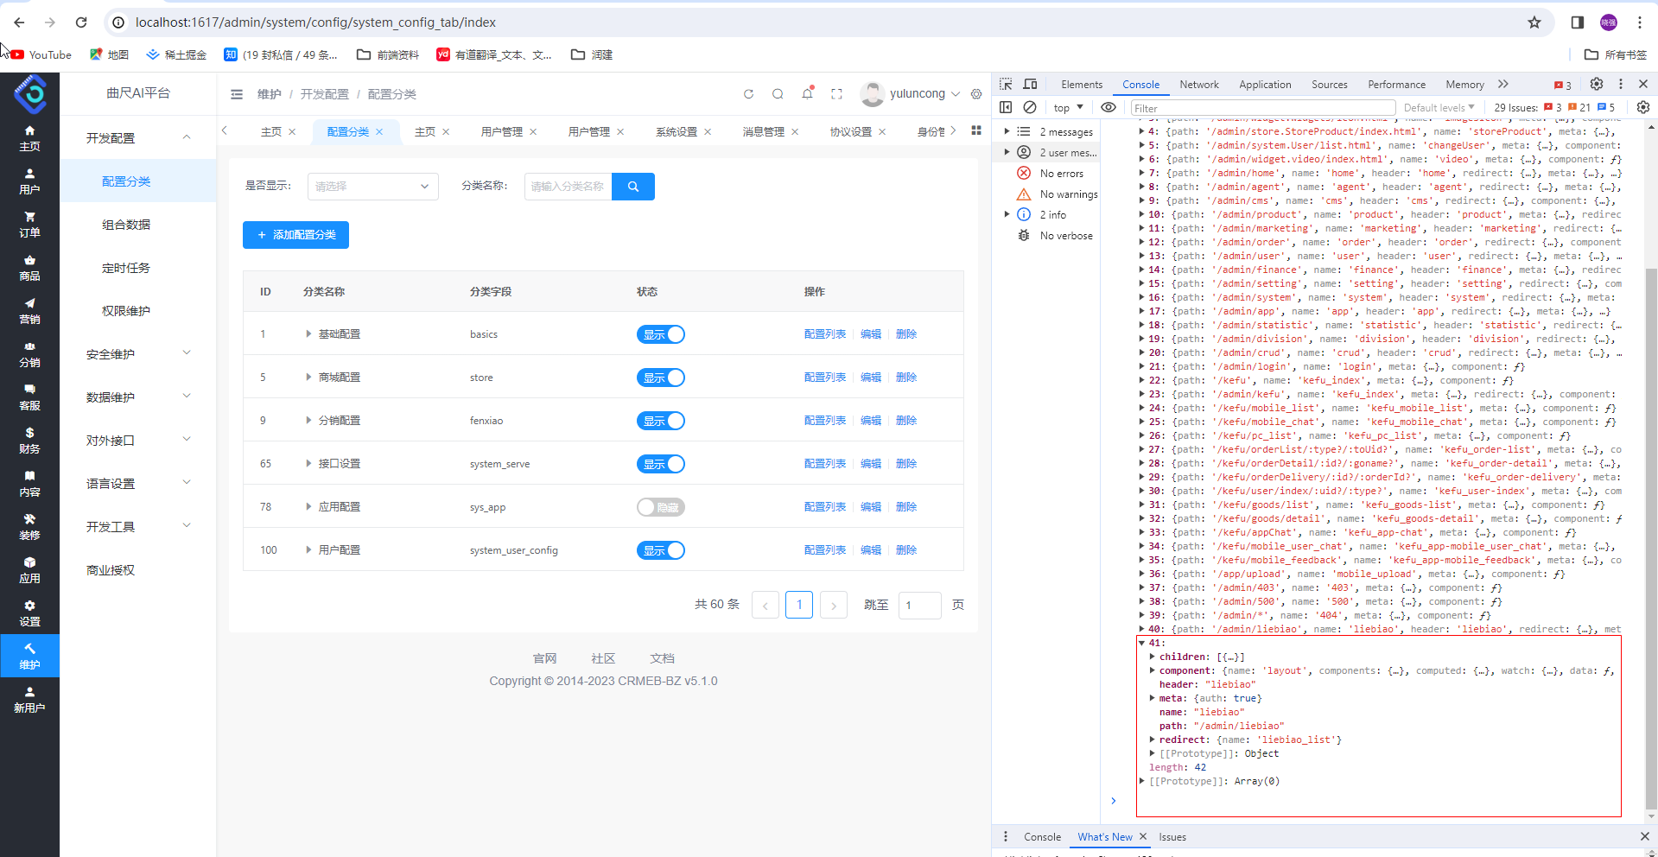
Task: Click the page refresh icon in admin header
Action: pos(748,94)
